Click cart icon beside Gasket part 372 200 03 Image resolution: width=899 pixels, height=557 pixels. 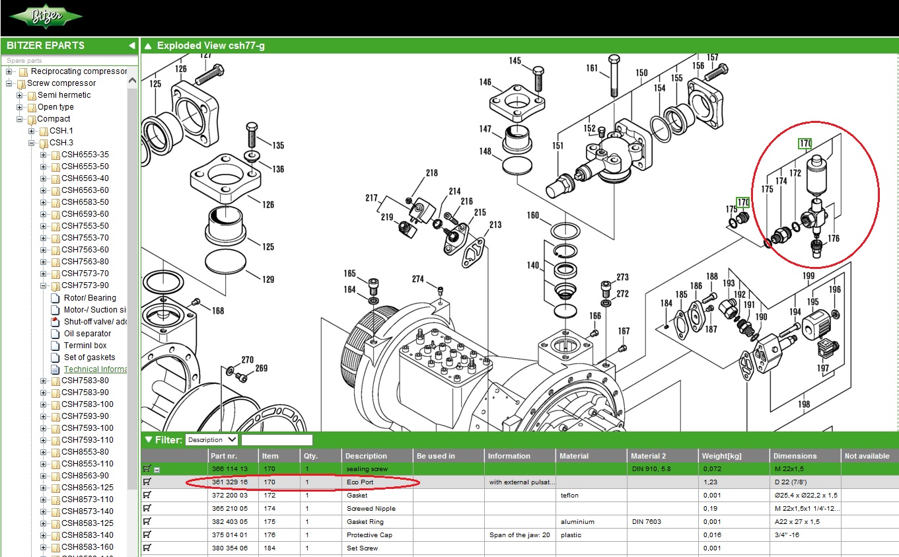coord(147,495)
